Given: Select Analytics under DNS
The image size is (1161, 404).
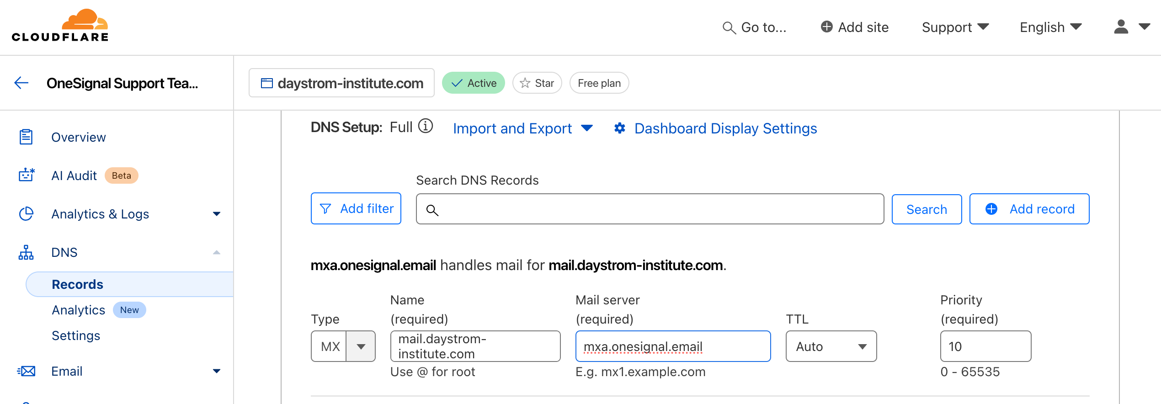Looking at the screenshot, I should coord(79,310).
